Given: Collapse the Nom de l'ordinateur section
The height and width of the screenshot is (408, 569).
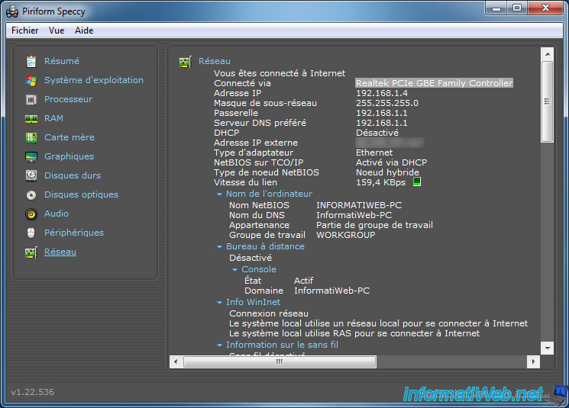Looking at the screenshot, I should click(219, 194).
